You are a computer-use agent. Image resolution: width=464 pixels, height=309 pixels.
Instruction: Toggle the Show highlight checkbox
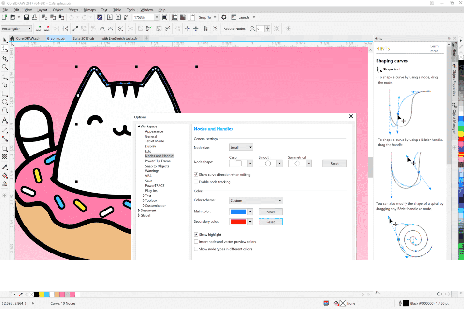click(x=196, y=235)
